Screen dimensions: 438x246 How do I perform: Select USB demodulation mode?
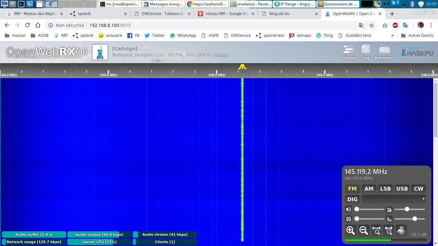click(402, 188)
